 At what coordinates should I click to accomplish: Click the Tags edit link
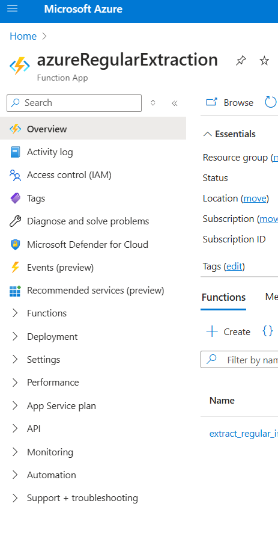234,266
